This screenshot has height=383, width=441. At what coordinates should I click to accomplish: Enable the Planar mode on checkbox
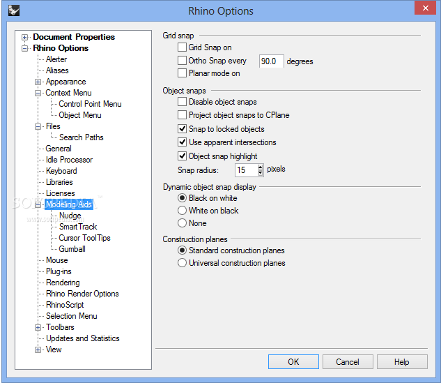tap(182, 73)
